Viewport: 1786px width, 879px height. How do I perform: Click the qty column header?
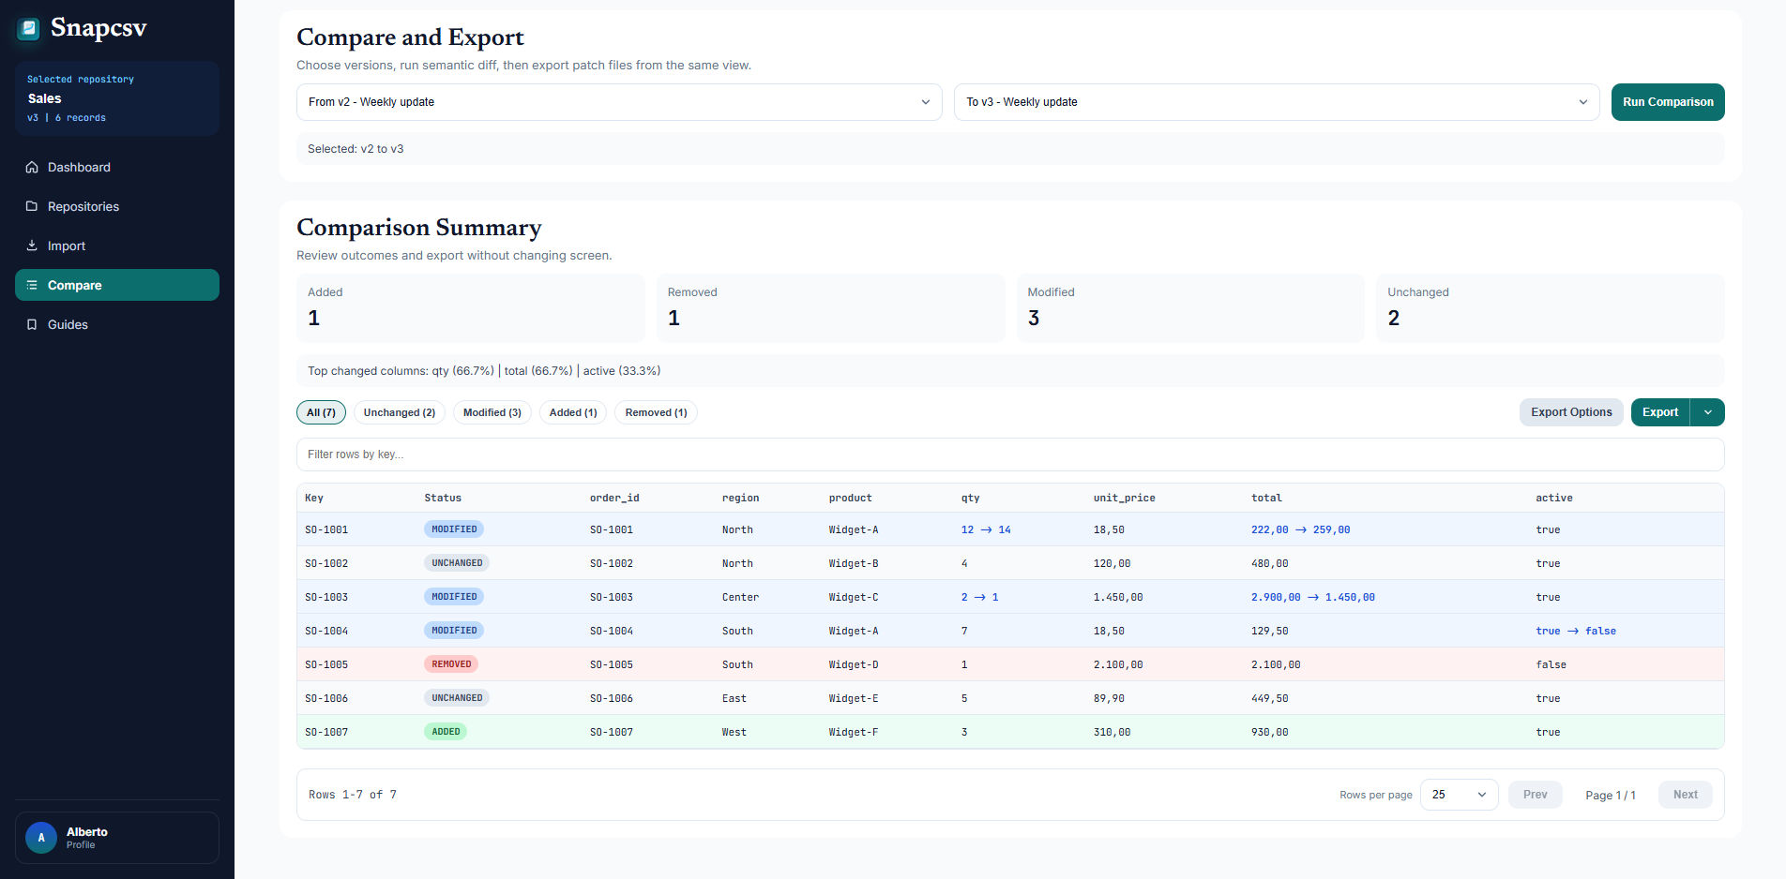coord(970,498)
